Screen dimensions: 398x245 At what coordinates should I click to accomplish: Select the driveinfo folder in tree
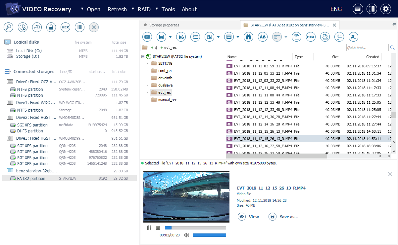[x=165, y=78]
